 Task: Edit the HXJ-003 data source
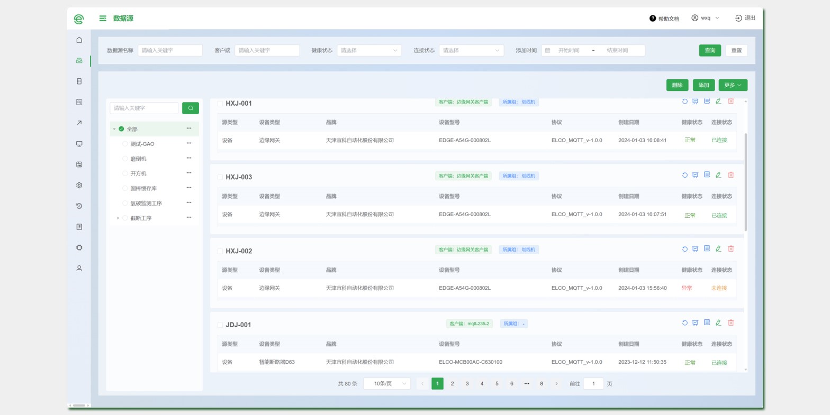(x=718, y=175)
